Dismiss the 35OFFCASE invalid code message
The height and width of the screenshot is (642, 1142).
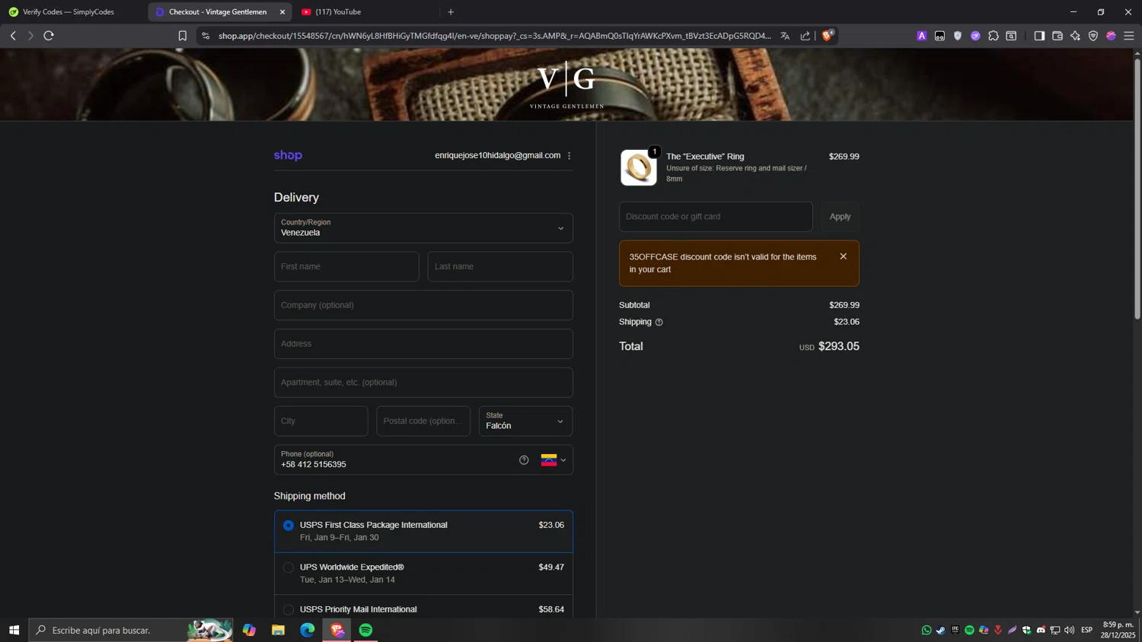(x=843, y=256)
